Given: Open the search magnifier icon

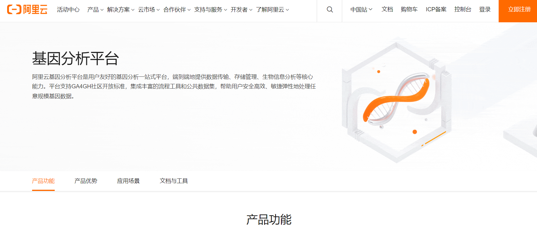Looking at the screenshot, I should pos(329,10).
